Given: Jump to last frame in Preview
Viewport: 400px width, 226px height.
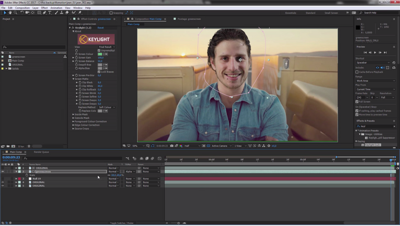Looking at the screenshot, I should point(385,53).
